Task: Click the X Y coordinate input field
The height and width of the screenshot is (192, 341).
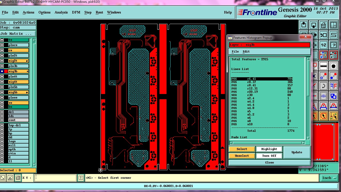Action: click(x=55, y=178)
